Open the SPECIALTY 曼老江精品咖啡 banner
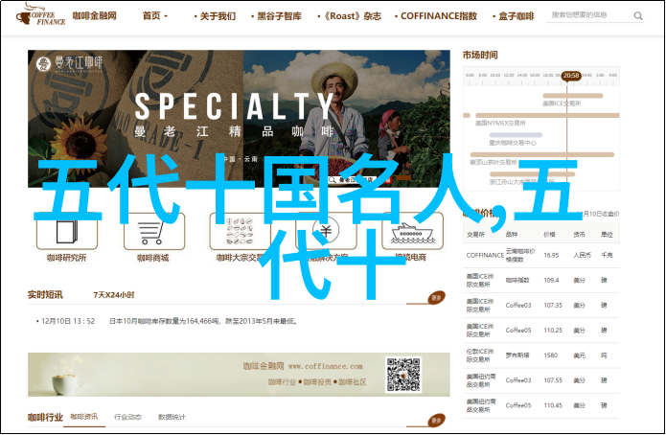666x435 pixels. tap(239, 119)
